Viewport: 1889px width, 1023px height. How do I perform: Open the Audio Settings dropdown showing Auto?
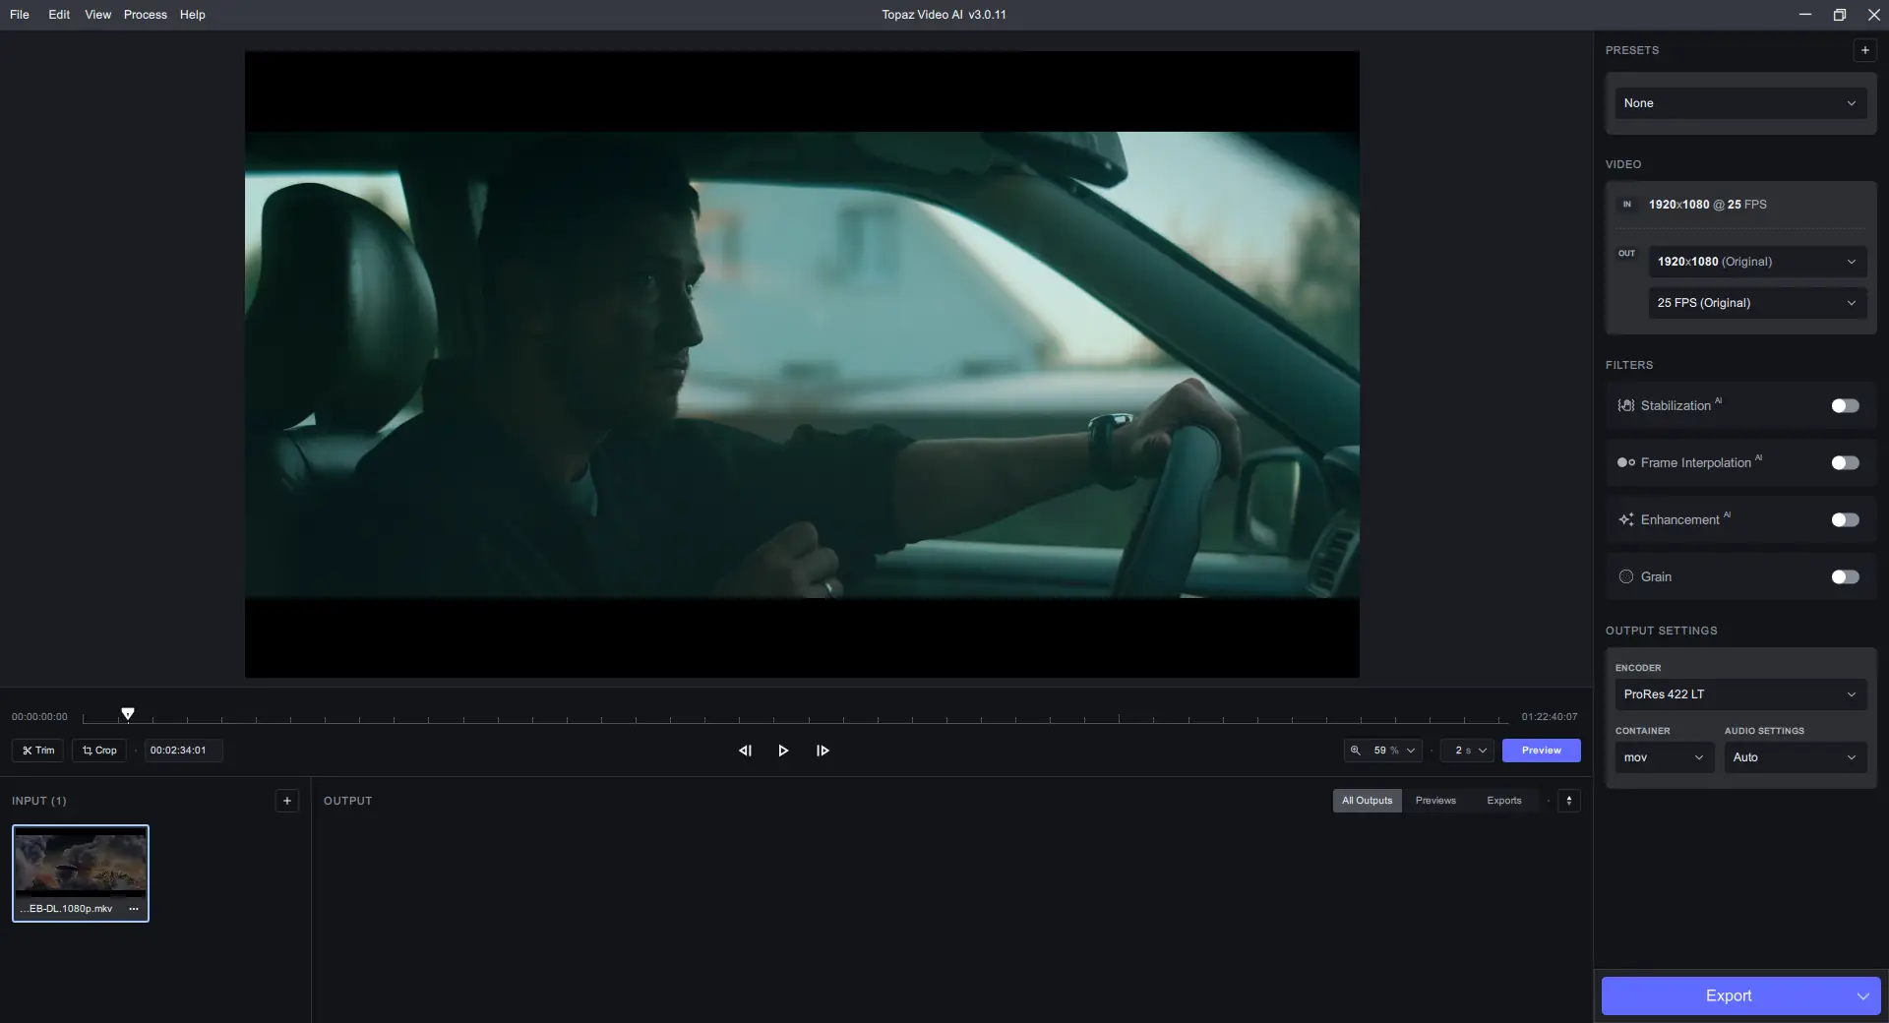tap(1795, 757)
